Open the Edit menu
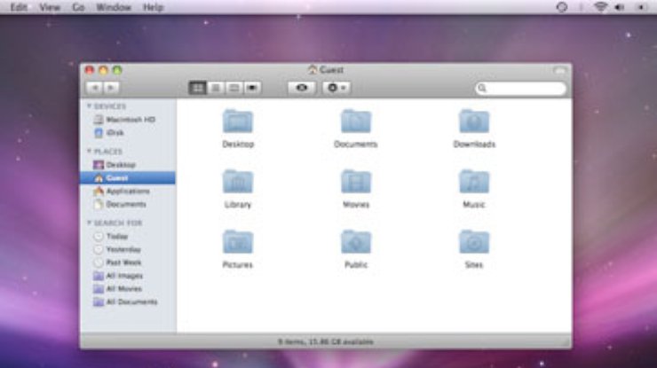The width and height of the screenshot is (657, 368). pyautogui.click(x=19, y=7)
